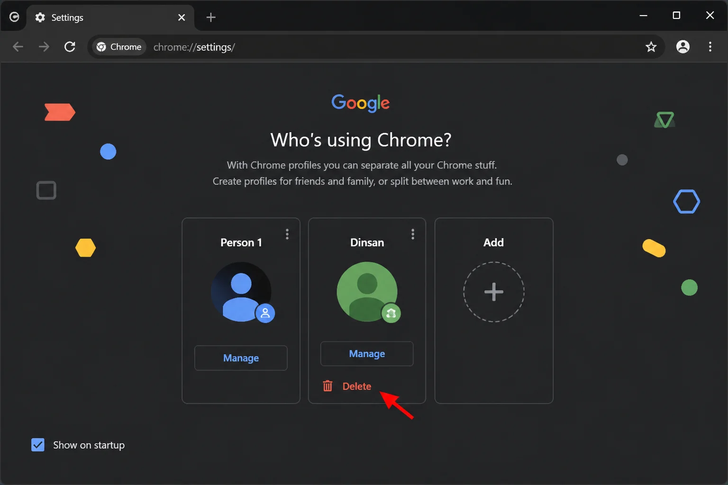Viewport: 728px width, 485px height.
Task: Open more options for Dinsan profile
Action: coord(413,234)
